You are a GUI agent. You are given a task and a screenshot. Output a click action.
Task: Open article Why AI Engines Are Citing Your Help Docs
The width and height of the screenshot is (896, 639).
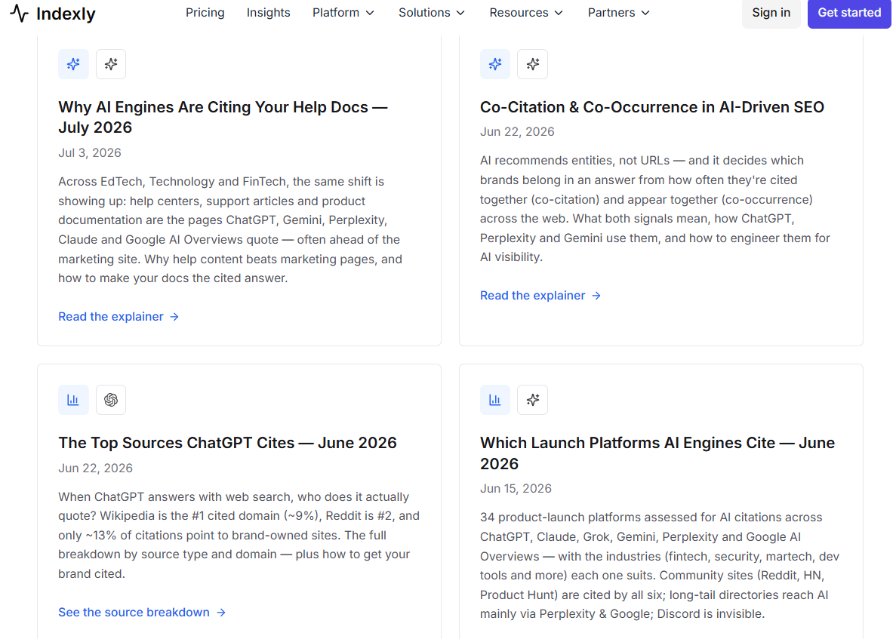(223, 118)
